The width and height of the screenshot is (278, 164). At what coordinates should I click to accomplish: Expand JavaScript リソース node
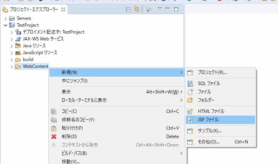click(12, 53)
